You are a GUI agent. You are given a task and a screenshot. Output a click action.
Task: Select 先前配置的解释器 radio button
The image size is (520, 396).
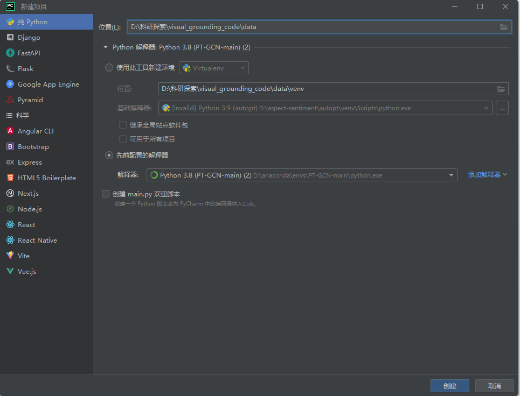(x=109, y=155)
